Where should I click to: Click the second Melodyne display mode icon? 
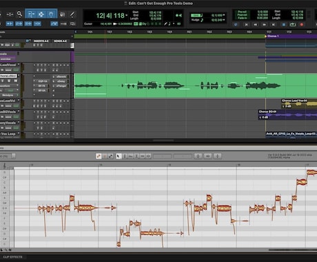tap(105, 157)
